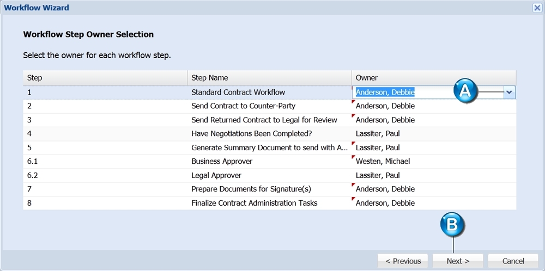Click the Finalize Contract Administration Tasks row
Screen dimensions: 545x271
click(270, 203)
